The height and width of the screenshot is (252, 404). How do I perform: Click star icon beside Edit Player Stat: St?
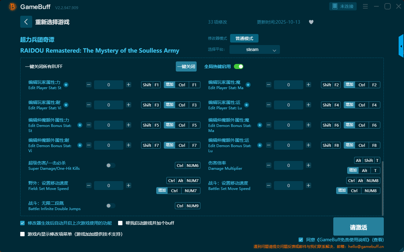(66, 85)
